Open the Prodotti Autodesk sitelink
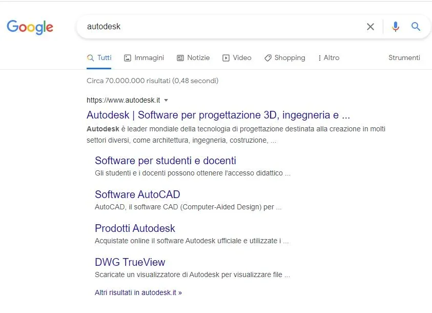Screen dimensions: 432x313 click(135, 228)
